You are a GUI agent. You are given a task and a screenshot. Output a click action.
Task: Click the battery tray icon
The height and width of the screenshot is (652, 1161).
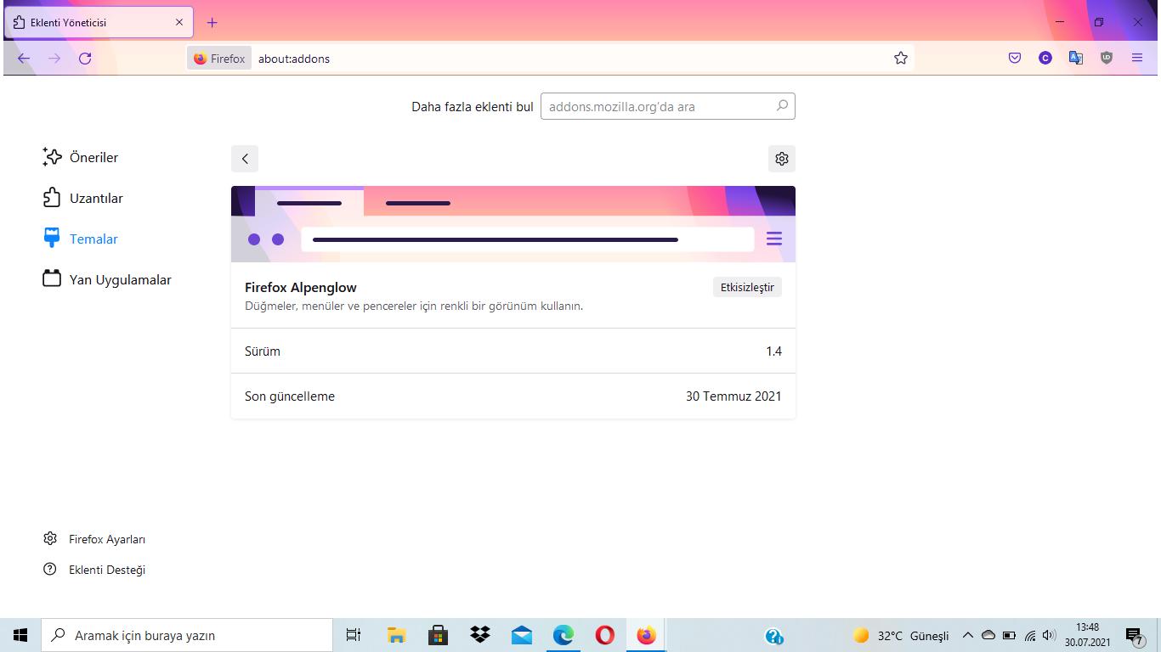pos(1010,635)
